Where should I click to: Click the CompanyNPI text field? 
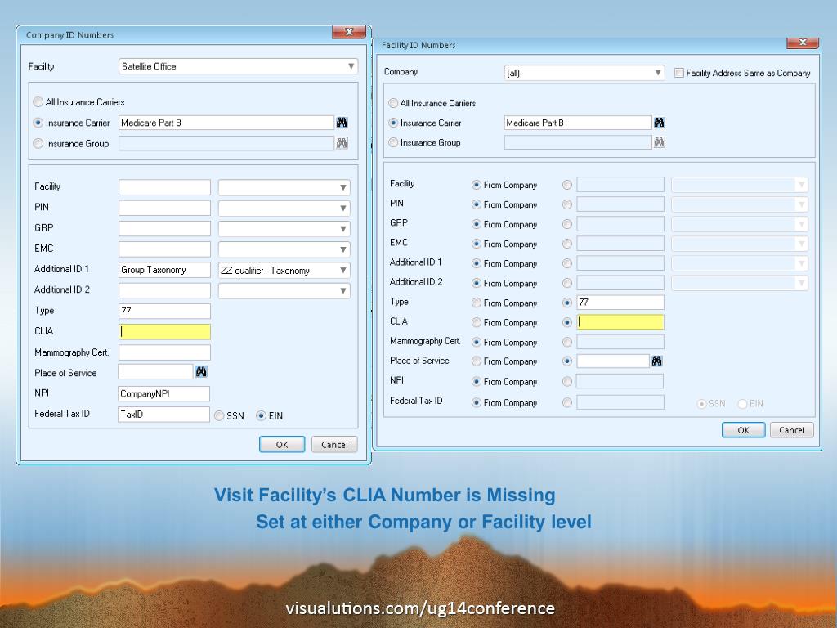click(x=164, y=393)
